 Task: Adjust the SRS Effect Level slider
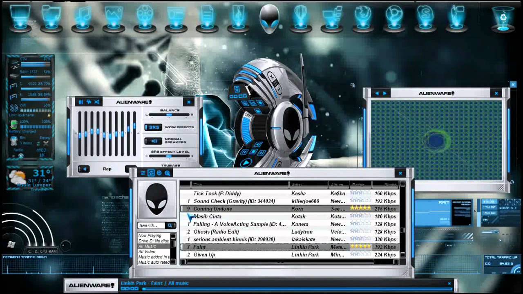[x=170, y=156]
